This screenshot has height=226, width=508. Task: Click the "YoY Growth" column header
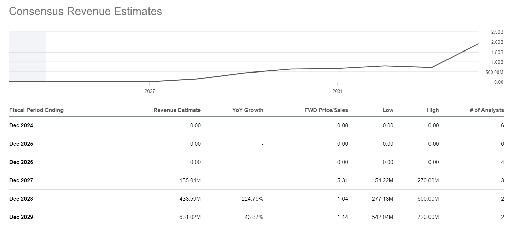tap(248, 110)
